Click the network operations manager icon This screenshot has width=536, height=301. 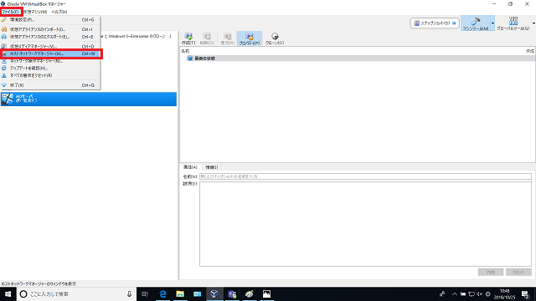(4, 61)
